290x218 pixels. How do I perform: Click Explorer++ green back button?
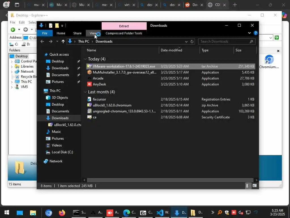(x=13, y=30)
